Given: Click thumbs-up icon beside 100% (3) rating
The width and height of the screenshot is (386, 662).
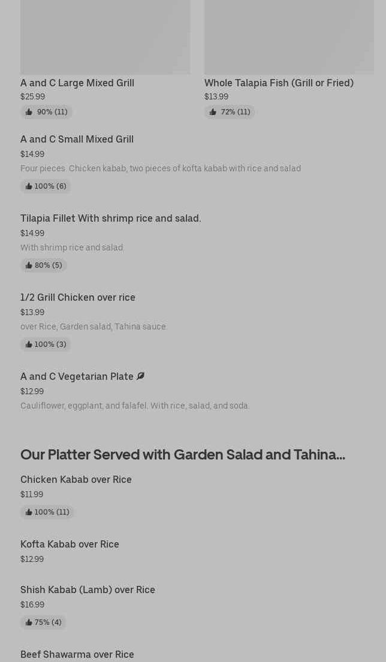Looking at the screenshot, I should coord(29,344).
